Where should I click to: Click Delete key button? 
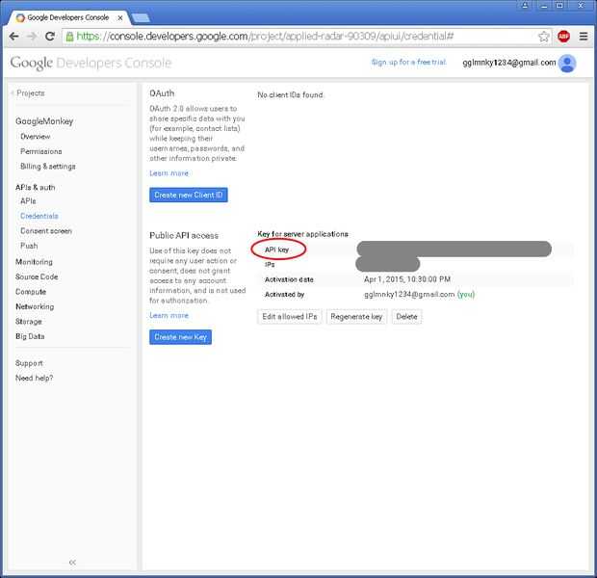(x=406, y=317)
